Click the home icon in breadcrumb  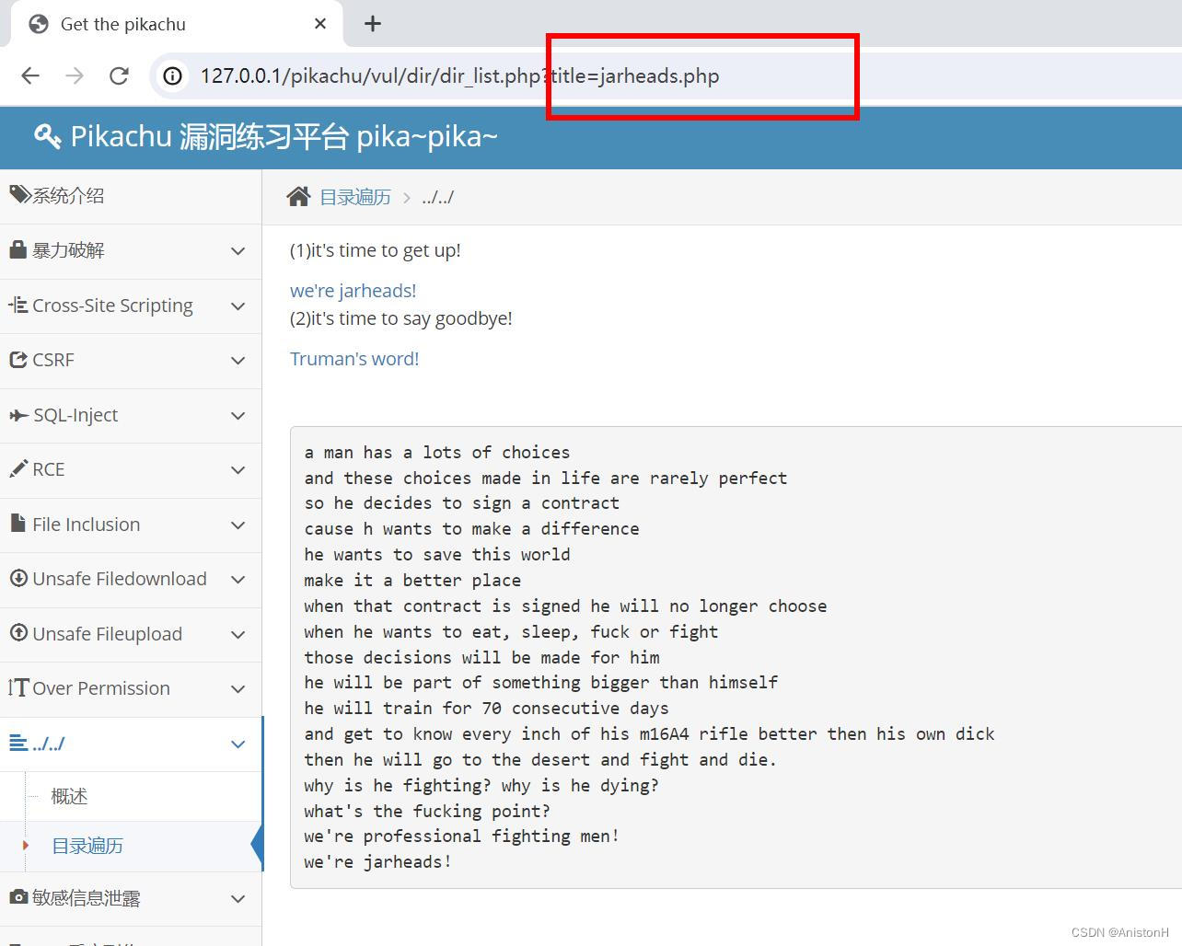(298, 196)
